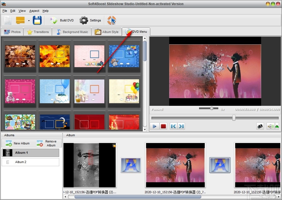The image size is (282, 200).
Task: Click the Save project disk icon
Action: click(37, 20)
